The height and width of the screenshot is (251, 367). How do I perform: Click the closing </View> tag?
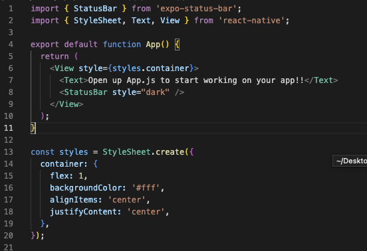(x=66, y=104)
